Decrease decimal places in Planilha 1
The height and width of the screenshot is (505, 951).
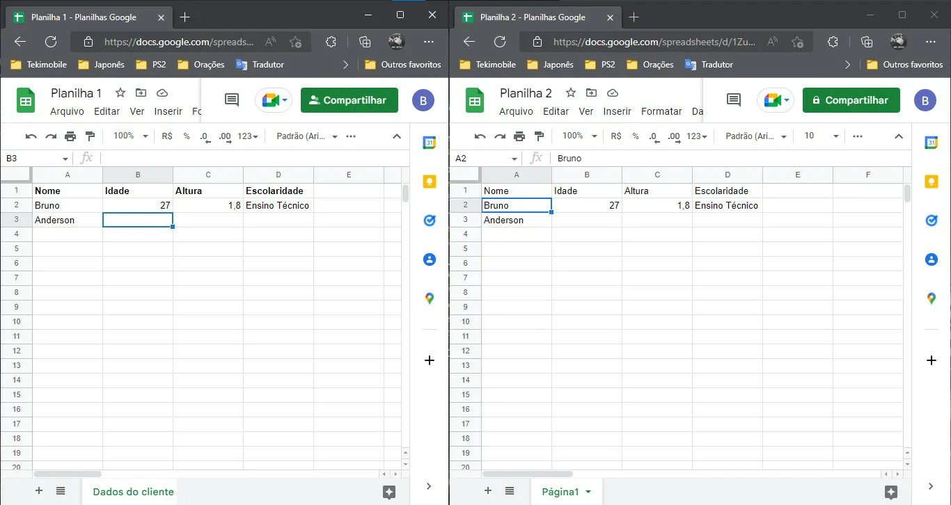205,136
